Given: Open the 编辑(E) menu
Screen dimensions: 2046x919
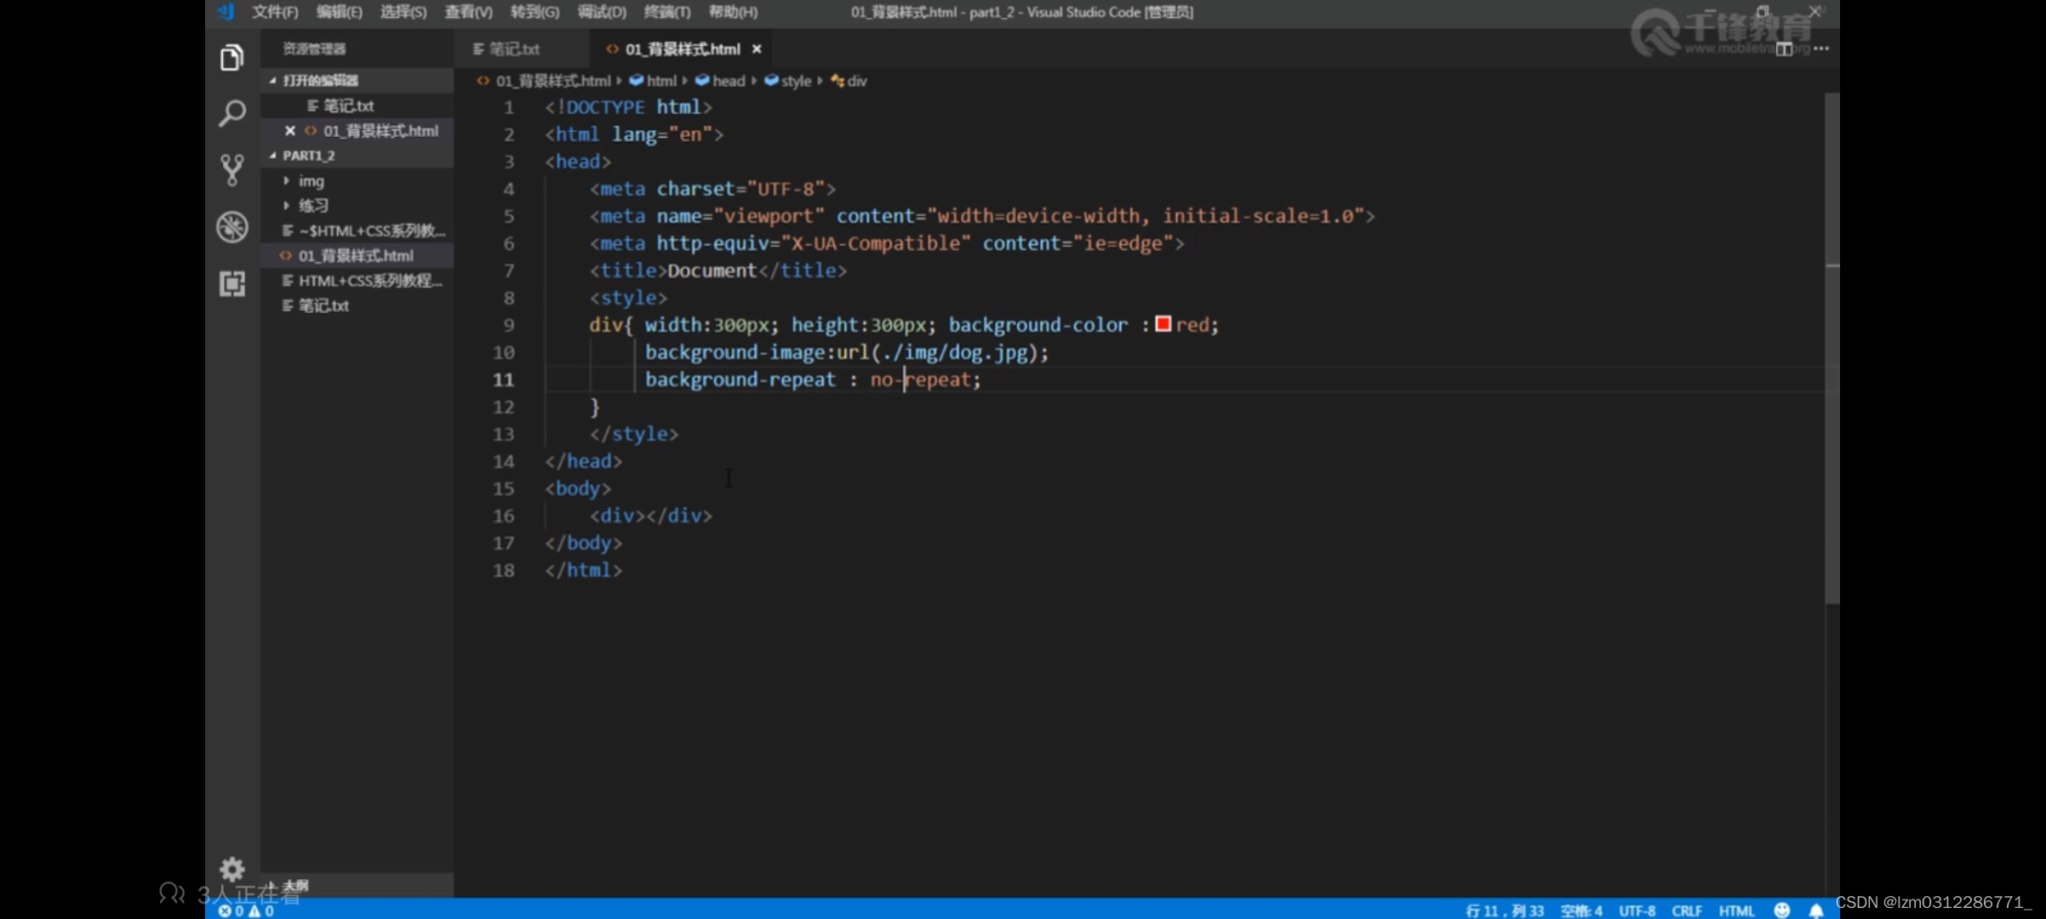Looking at the screenshot, I should point(339,12).
